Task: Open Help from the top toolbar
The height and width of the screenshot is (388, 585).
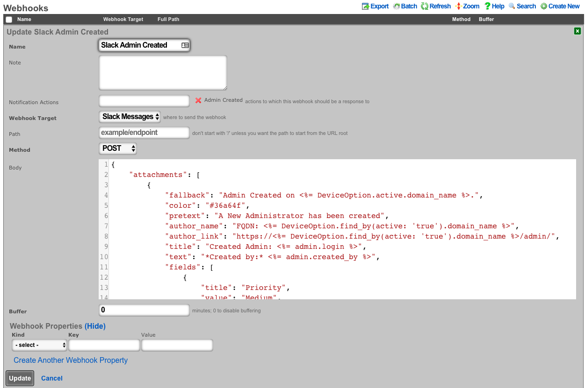Action: point(487,6)
